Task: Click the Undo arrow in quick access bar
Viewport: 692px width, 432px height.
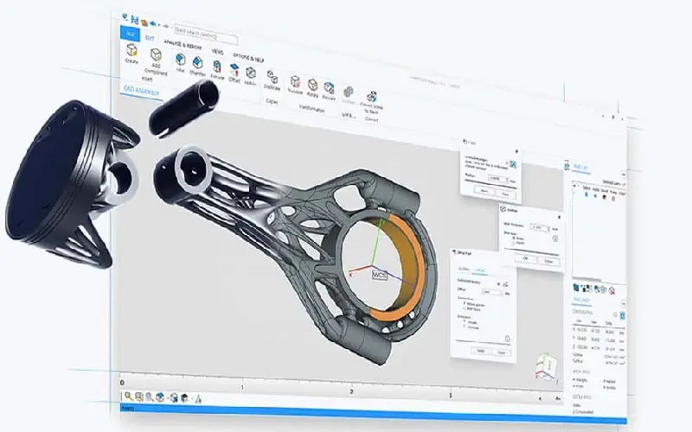Action: coord(153,24)
